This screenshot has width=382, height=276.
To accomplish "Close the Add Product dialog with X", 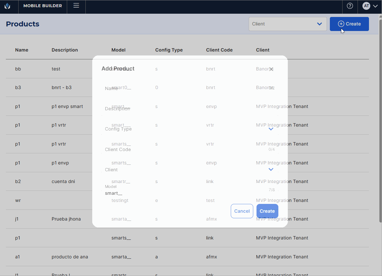I will [x=271, y=69].
